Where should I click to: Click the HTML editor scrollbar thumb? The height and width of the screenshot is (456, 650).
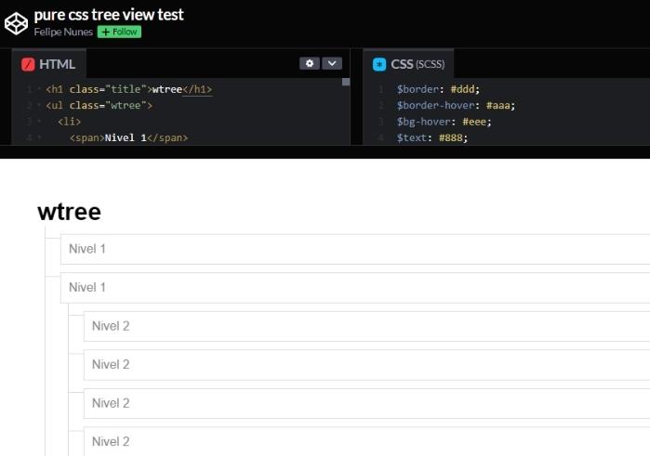coord(346,82)
